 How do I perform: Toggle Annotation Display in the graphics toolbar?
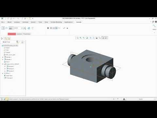[x=103, y=38]
